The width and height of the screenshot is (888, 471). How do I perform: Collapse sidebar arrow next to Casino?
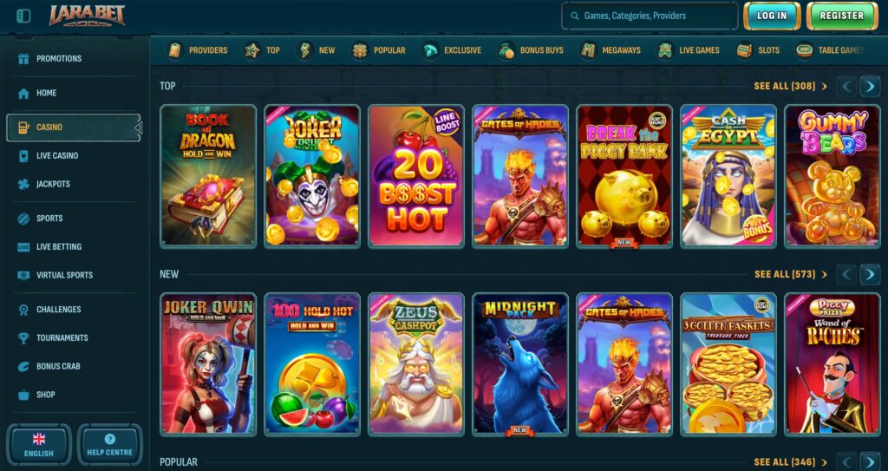[138, 128]
